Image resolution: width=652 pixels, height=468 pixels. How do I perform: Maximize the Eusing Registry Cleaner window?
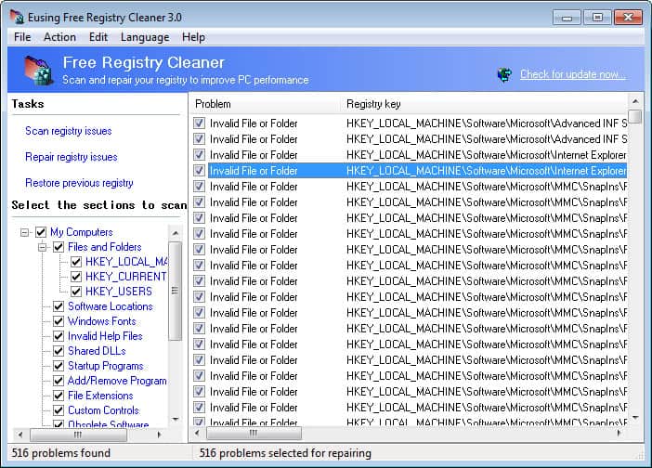pos(597,18)
